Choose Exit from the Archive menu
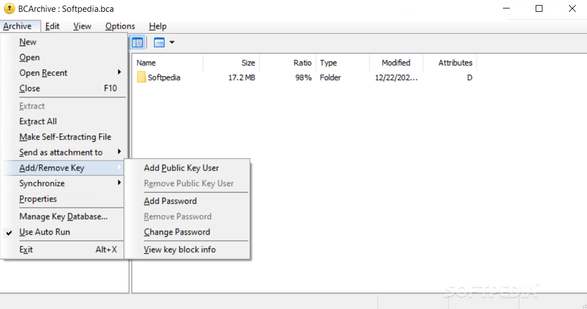 coord(63,249)
